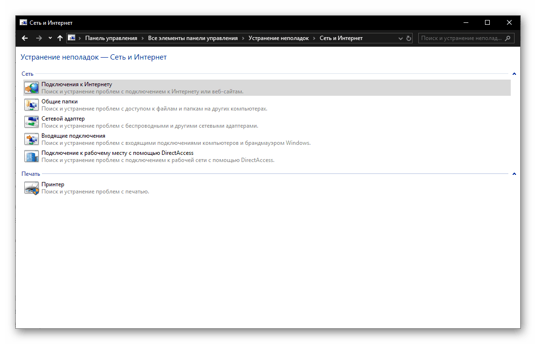The image size is (536, 344).
Task: Expand chevron before Панель управления breadcrumb
Action: tap(80, 38)
